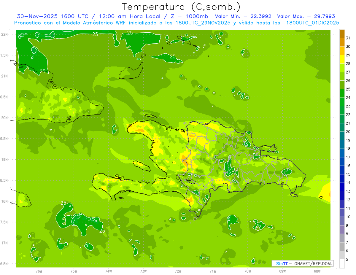Click the green swatch between 24 and 25

[342, 93]
